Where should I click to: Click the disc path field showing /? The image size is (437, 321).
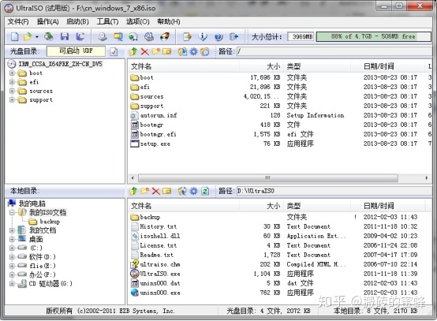click(x=334, y=51)
